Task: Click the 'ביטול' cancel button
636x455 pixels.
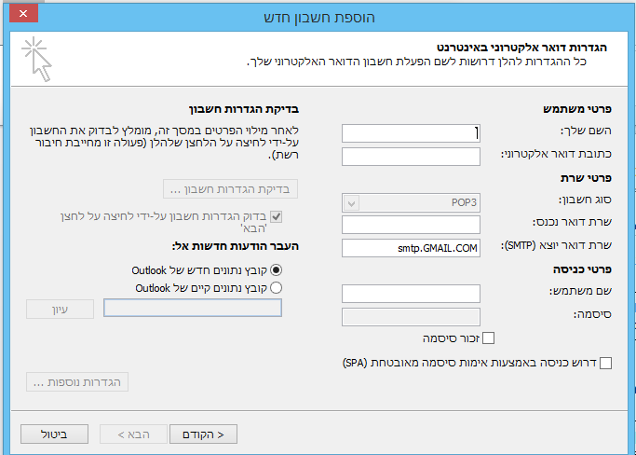Action: [x=54, y=434]
